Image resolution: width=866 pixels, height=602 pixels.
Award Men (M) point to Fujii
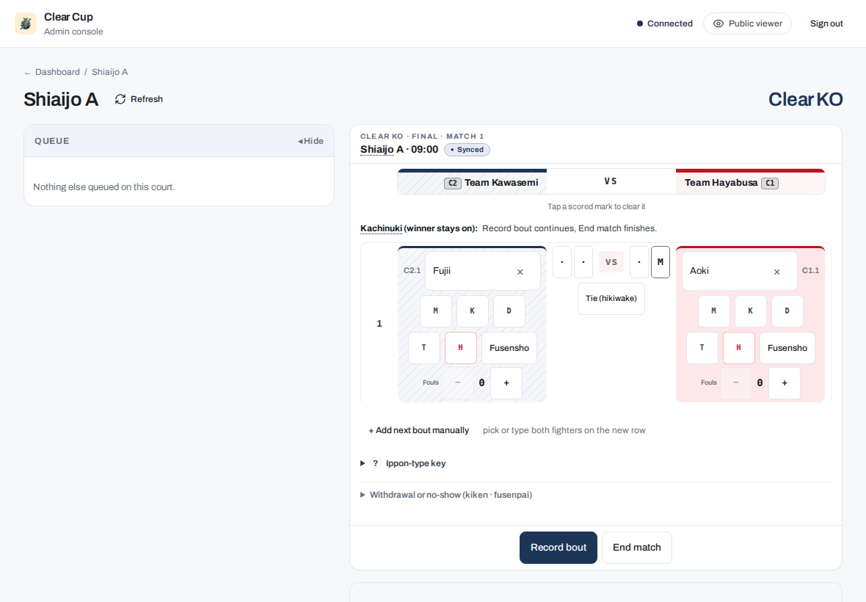coord(436,311)
